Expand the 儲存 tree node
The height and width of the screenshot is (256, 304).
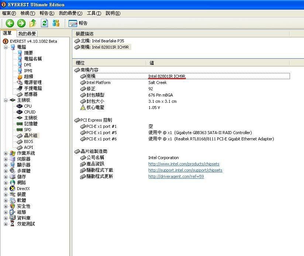[x=6, y=177]
